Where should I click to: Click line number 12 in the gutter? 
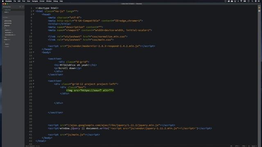click(x=30, y=43)
